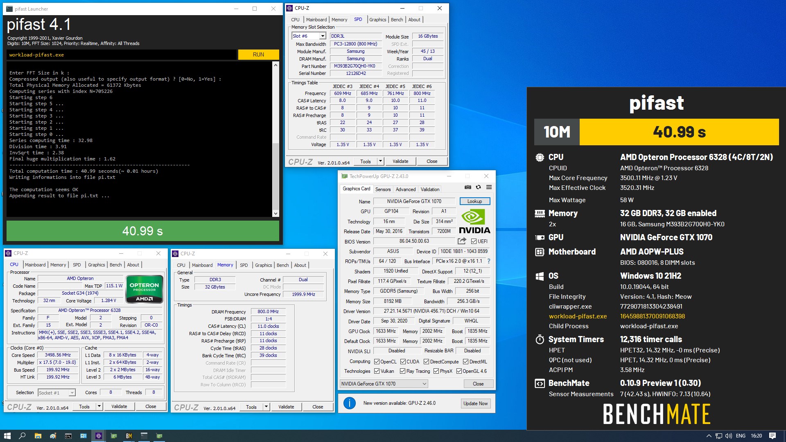Open the GPU-Z hamburger menu

[489, 187]
